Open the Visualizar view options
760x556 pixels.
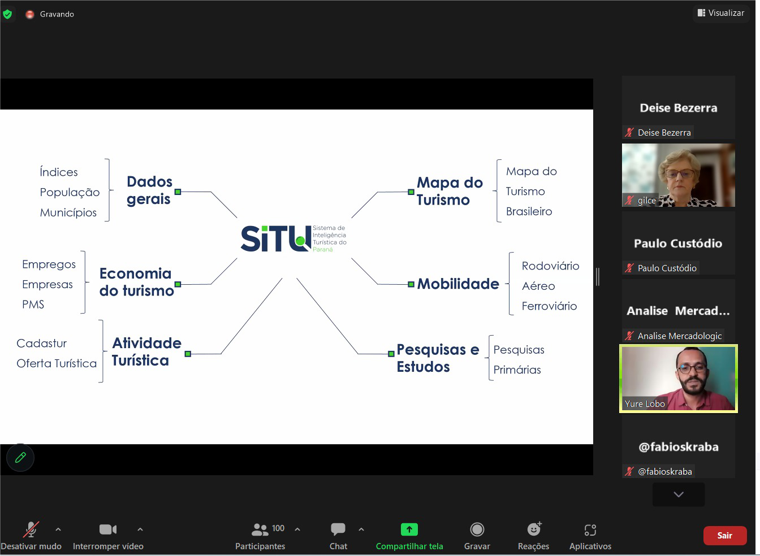[721, 13]
